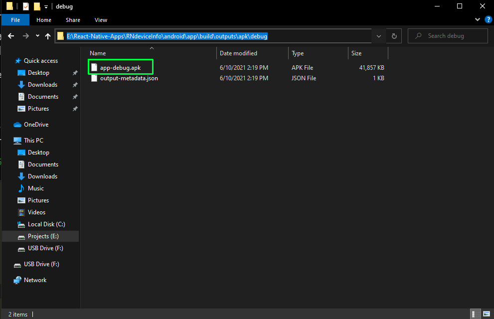Click the Refresh button beside address bar
The width and height of the screenshot is (494, 319).
(x=394, y=36)
